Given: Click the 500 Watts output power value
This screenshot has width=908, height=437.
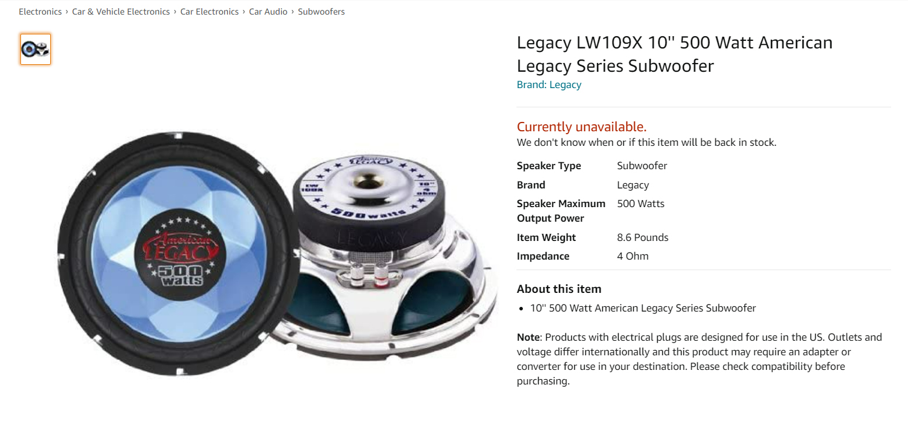Looking at the screenshot, I should [x=641, y=204].
